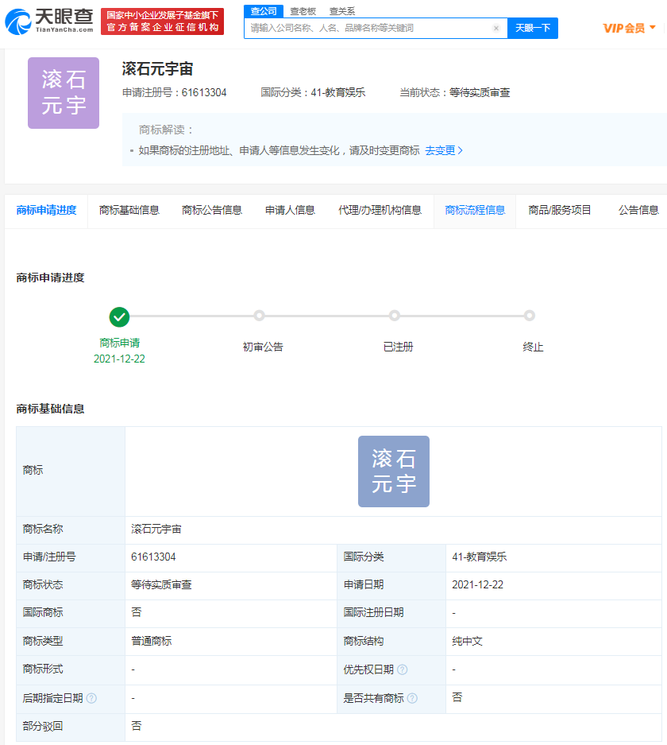Click the 商标申请进度 section heading

point(50,278)
